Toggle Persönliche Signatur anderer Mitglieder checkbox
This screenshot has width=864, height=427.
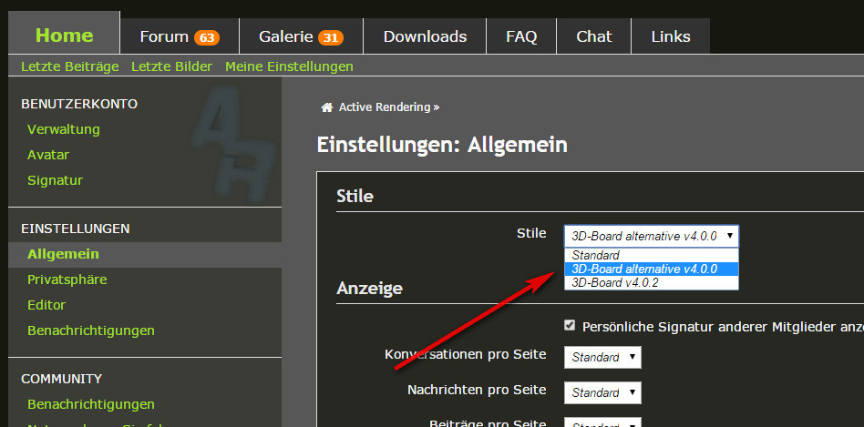point(570,325)
